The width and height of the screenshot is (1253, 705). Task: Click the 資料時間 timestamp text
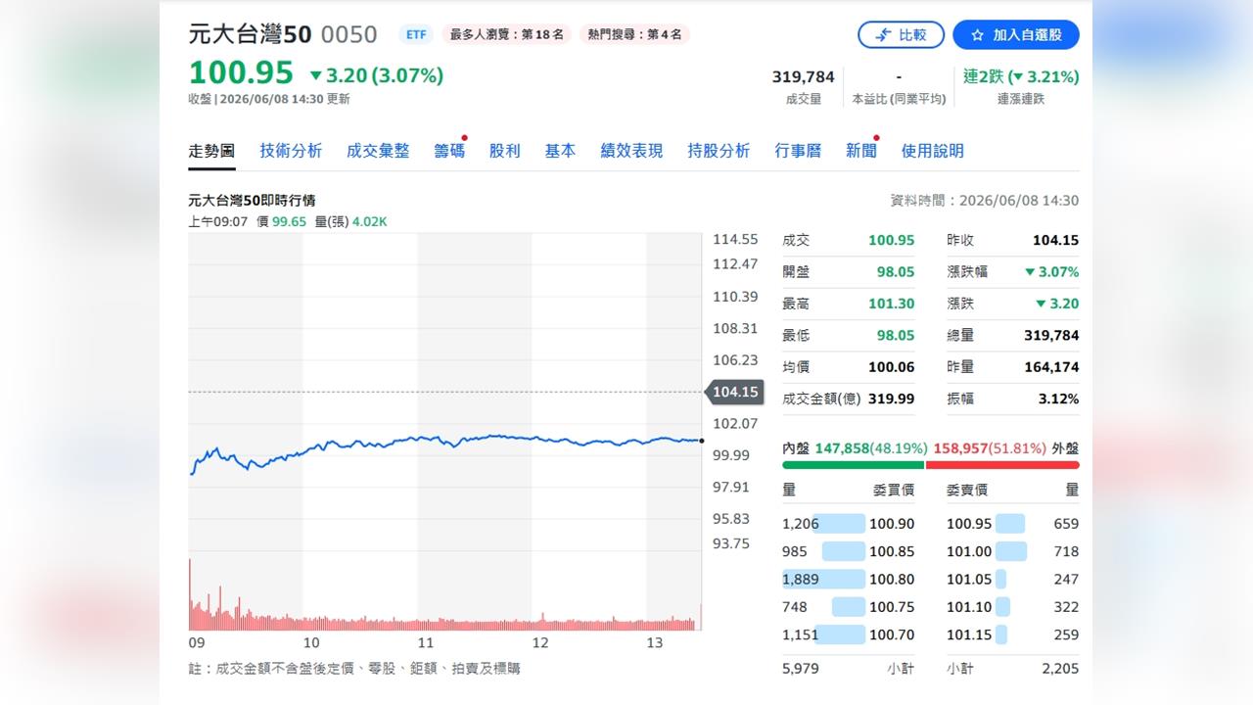[984, 201]
